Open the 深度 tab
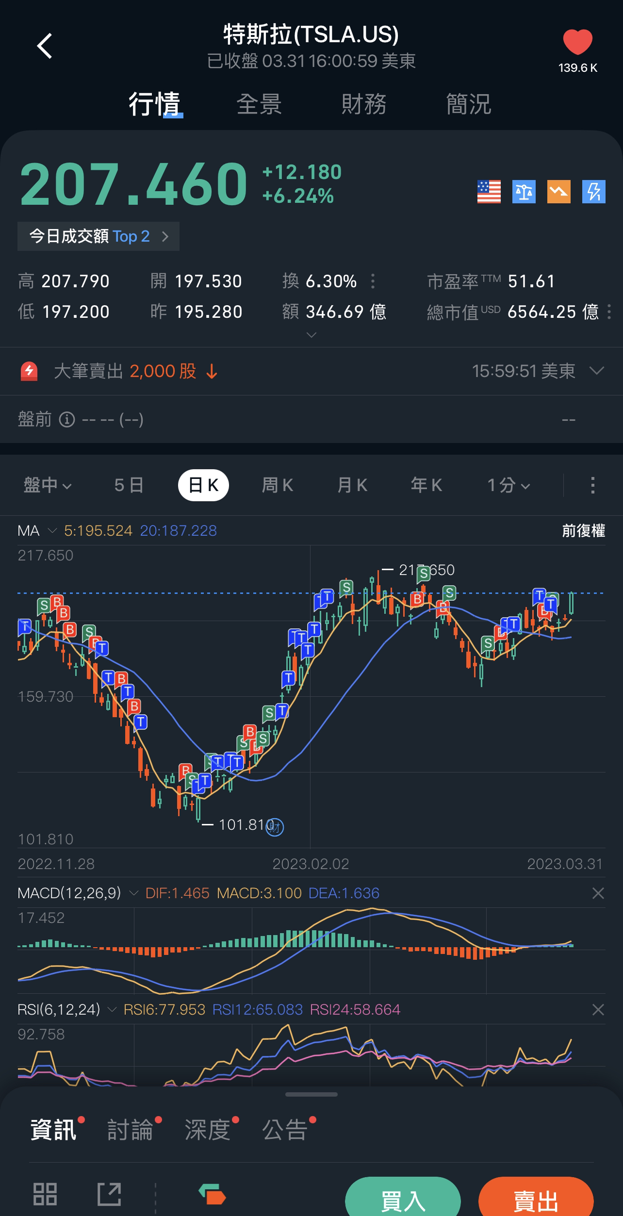This screenshot has width=623, height=1216. [207, 1130]
